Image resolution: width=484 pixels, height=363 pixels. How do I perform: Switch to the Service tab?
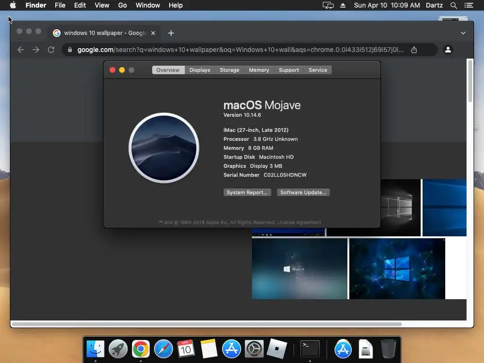coord(318,70)
